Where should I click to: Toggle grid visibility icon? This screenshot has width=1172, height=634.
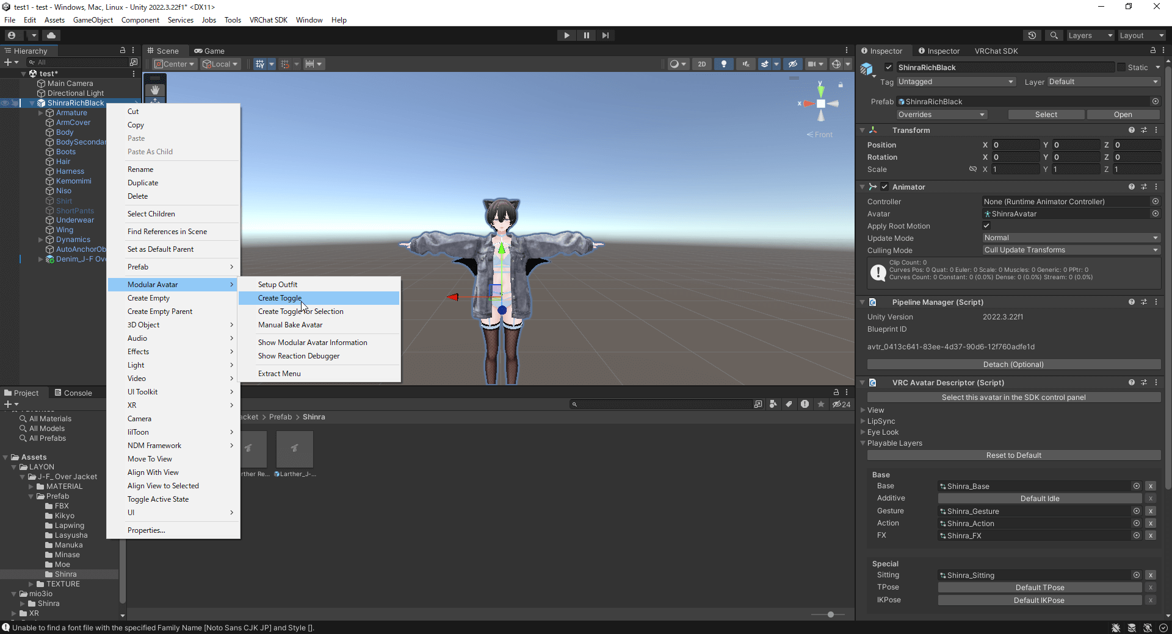pos(260,64)
